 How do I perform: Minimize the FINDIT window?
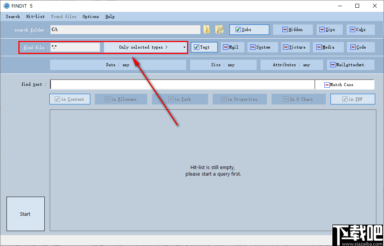tap(340, 6)
